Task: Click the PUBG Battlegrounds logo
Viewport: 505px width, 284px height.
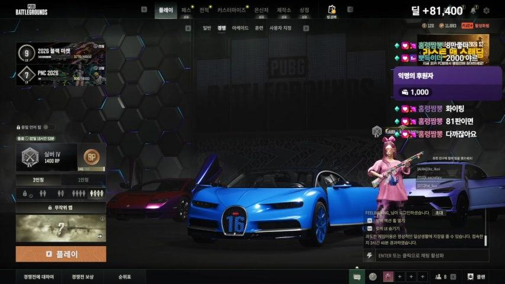Action: point(31,10)
